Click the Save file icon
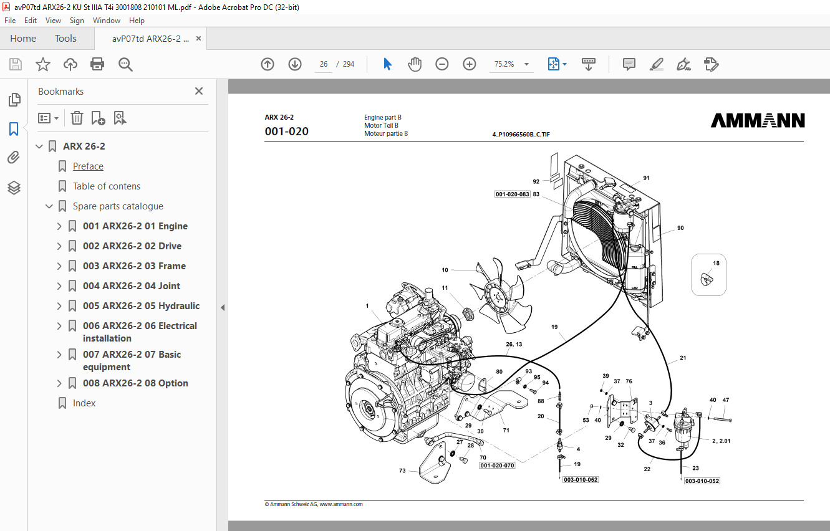The image size is (830, 531). point(16,64)
